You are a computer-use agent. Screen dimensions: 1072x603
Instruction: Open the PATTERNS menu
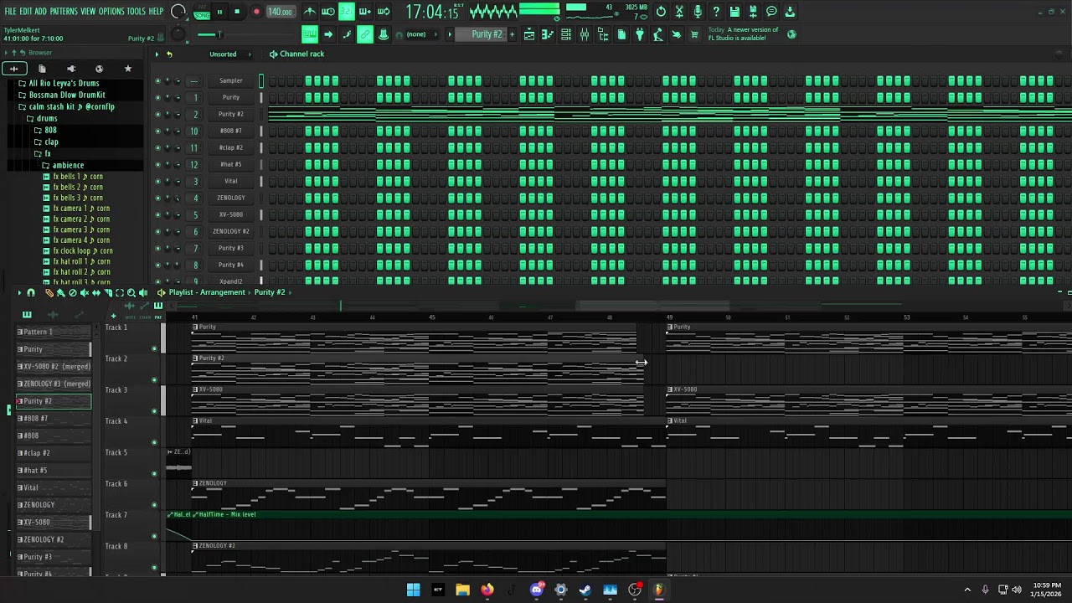(x=64, y=12)
